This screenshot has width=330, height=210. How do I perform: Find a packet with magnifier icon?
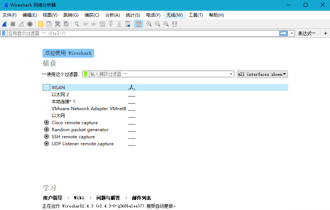click(77, 24)
